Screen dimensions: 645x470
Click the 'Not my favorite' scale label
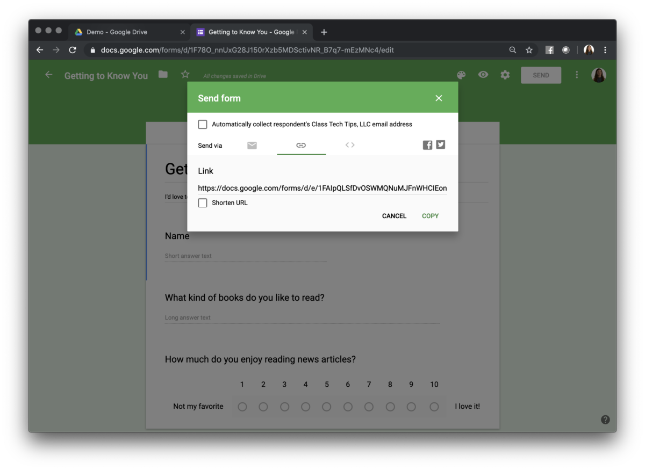[198, 407]
